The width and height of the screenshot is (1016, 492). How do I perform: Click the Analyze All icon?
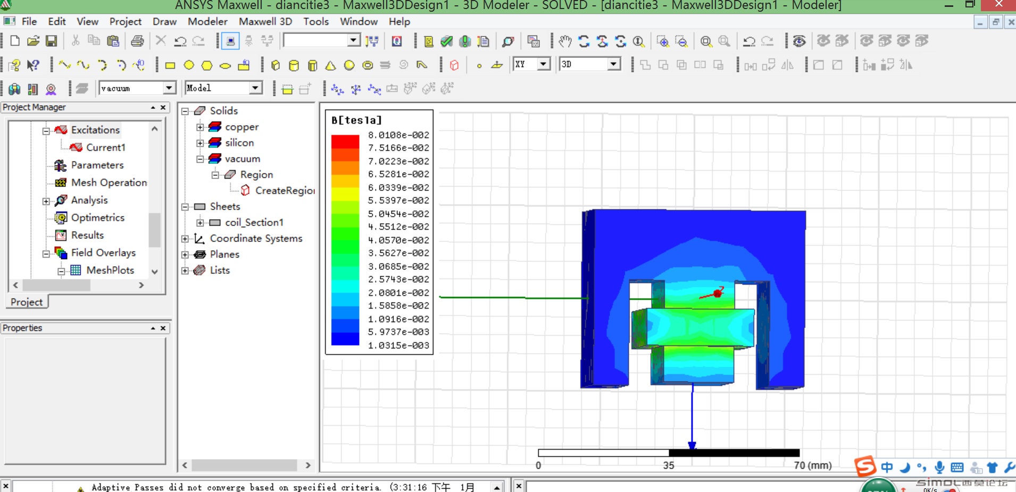pos(465,41)
